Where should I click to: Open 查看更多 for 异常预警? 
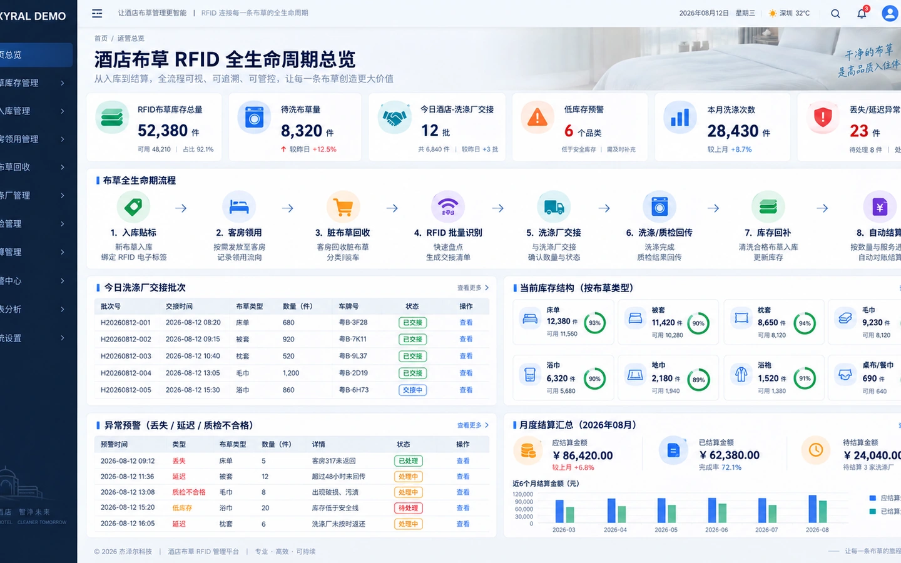click(x=473, y=425)
